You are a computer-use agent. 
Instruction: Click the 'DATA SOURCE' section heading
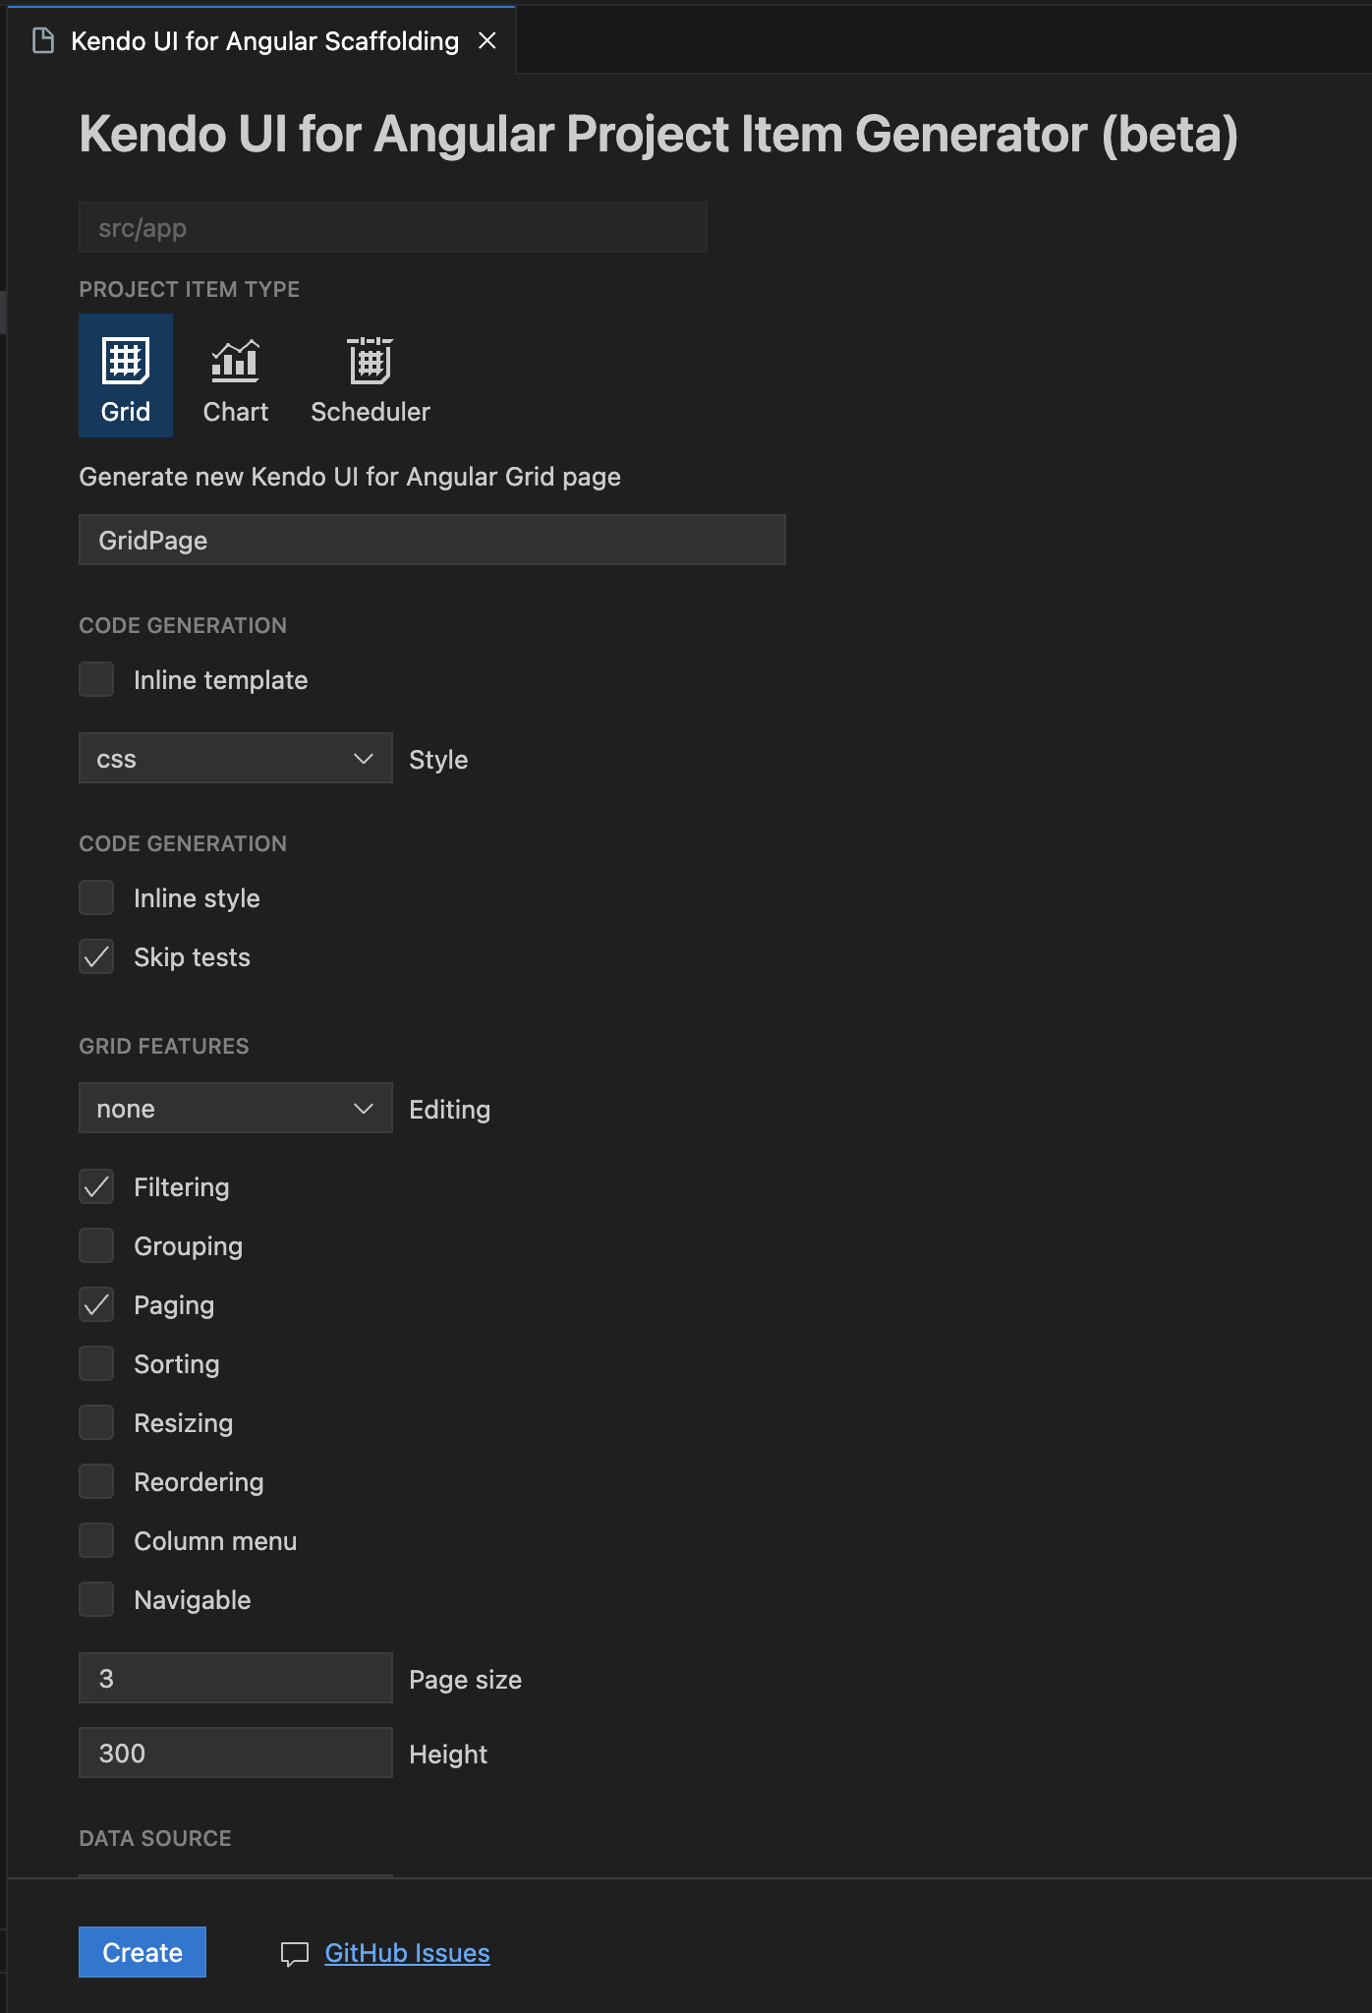pyautogui.click(x=155, y=1838)
